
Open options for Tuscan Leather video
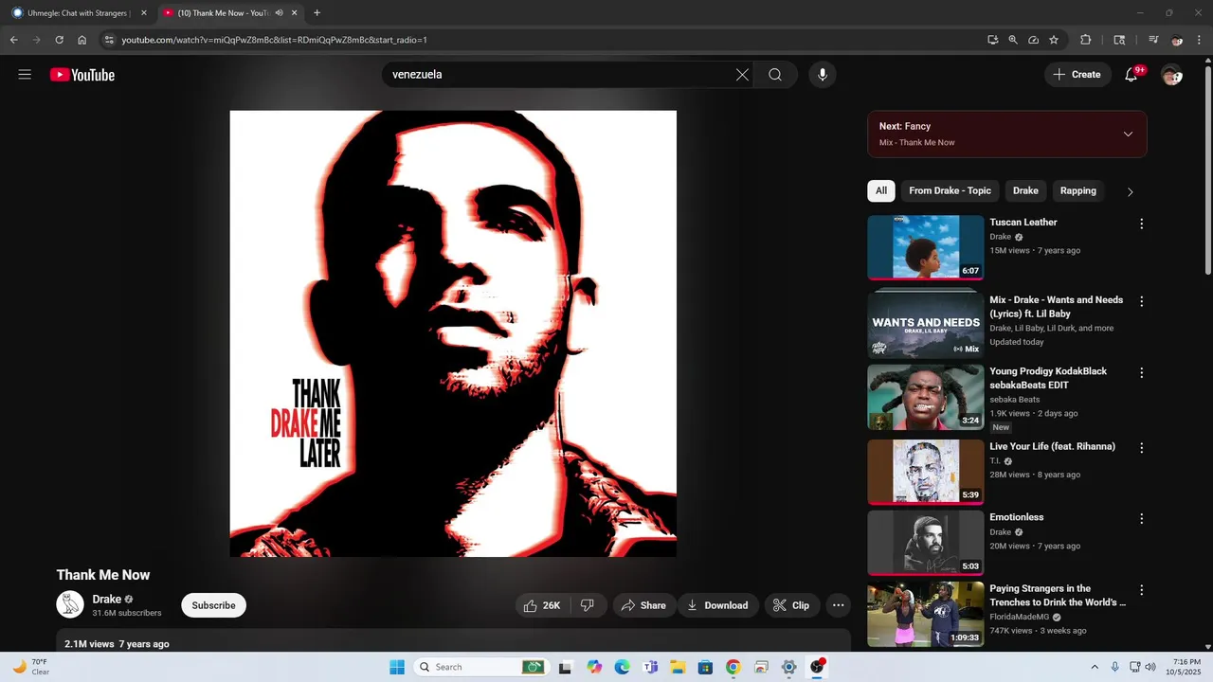(x=1141, y=224)
